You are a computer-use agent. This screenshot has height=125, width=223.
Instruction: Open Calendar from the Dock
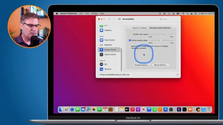pos(105,109)
